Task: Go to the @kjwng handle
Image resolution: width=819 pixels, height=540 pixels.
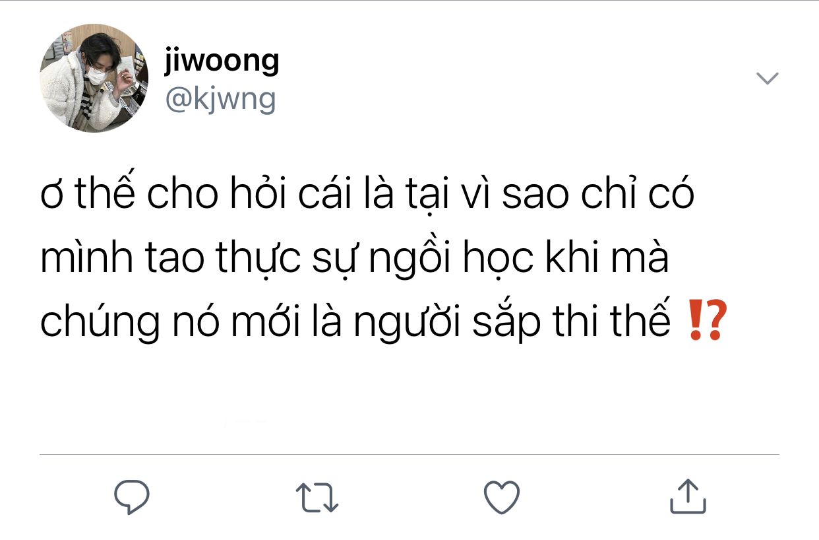Action: pos(220,99)
